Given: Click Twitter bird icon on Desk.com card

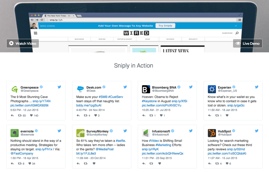Looking at the screenshot, I should 125,87.
